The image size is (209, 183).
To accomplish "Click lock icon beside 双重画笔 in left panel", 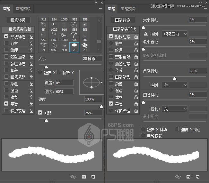I will coord(31,57).
